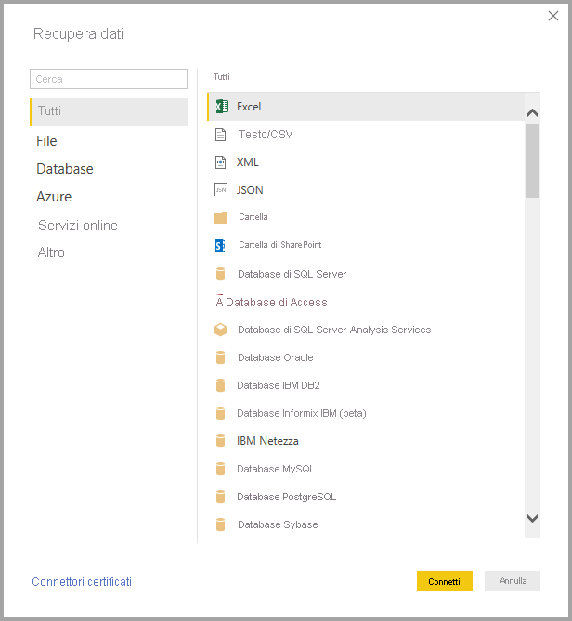Click the connector list scrollbar thumb
The image size is (572, 621).
[x=532, y=161]
